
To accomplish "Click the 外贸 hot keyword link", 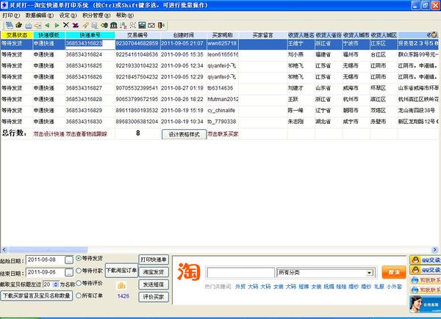I will [240, 287].
